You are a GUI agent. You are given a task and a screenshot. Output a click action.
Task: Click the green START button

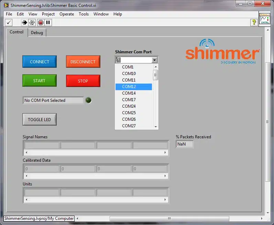pyautogui.click(x=40, y=81)
